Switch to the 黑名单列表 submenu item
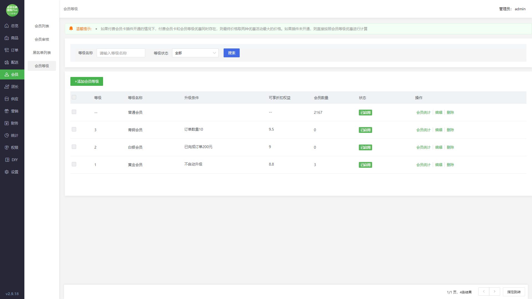The height and width of the screenshot is (299, 532). (x=42, y=53)
